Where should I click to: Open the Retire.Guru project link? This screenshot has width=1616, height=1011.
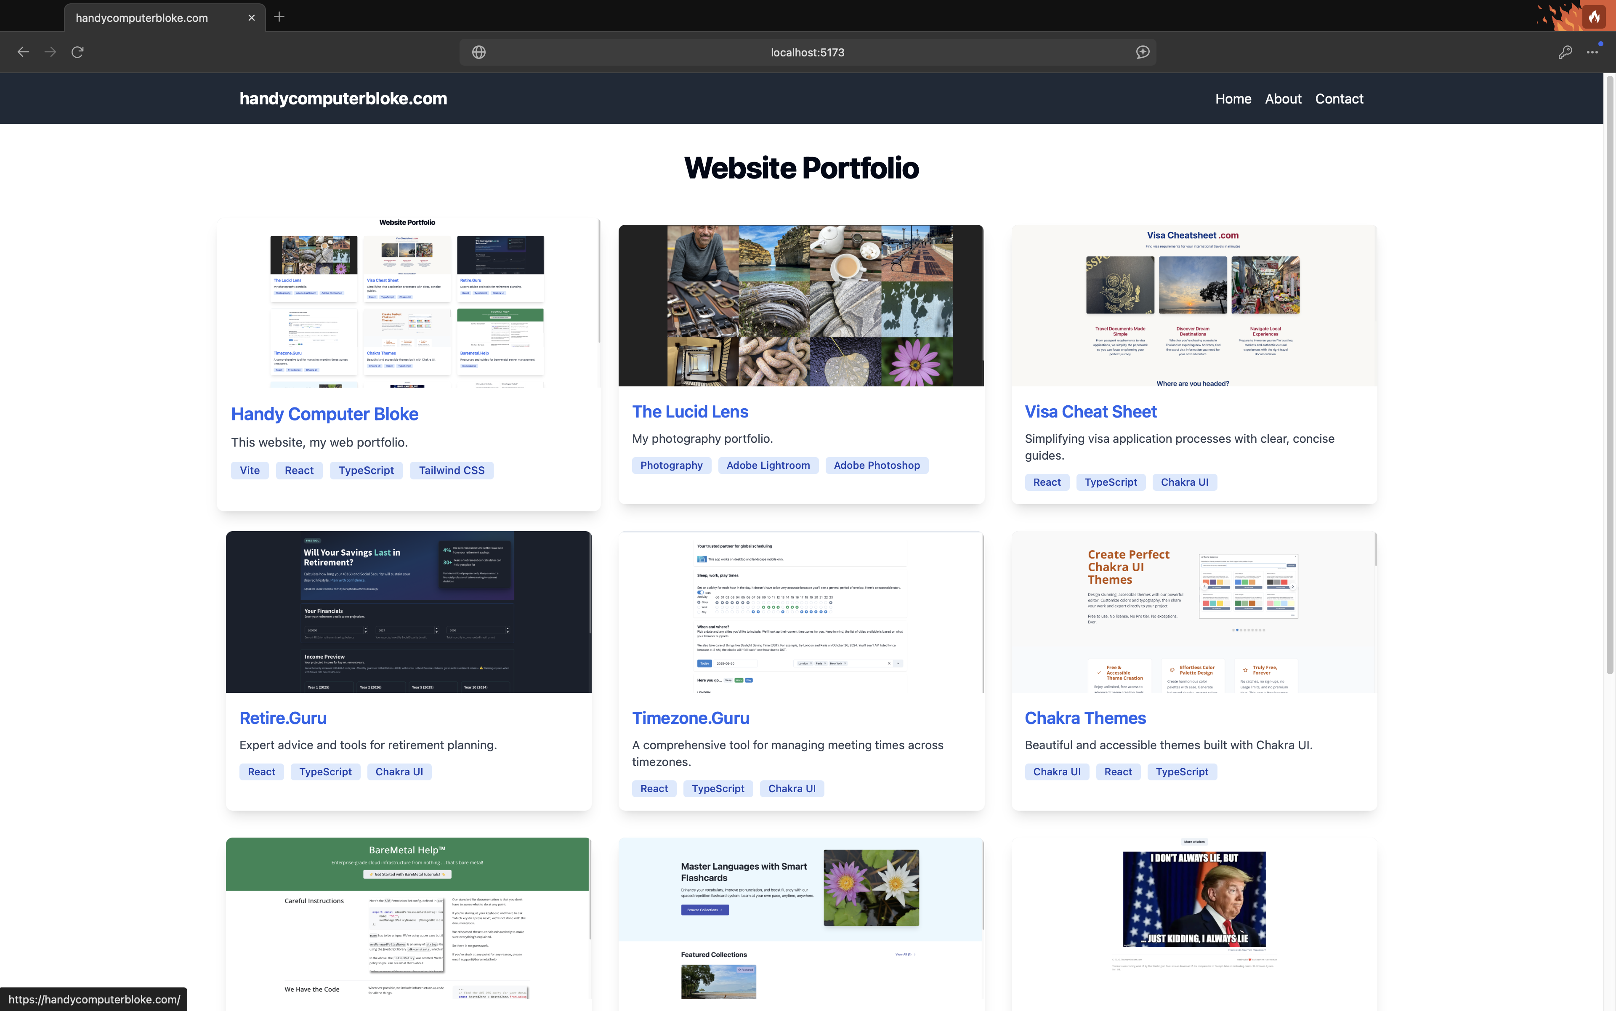[283, 718]
